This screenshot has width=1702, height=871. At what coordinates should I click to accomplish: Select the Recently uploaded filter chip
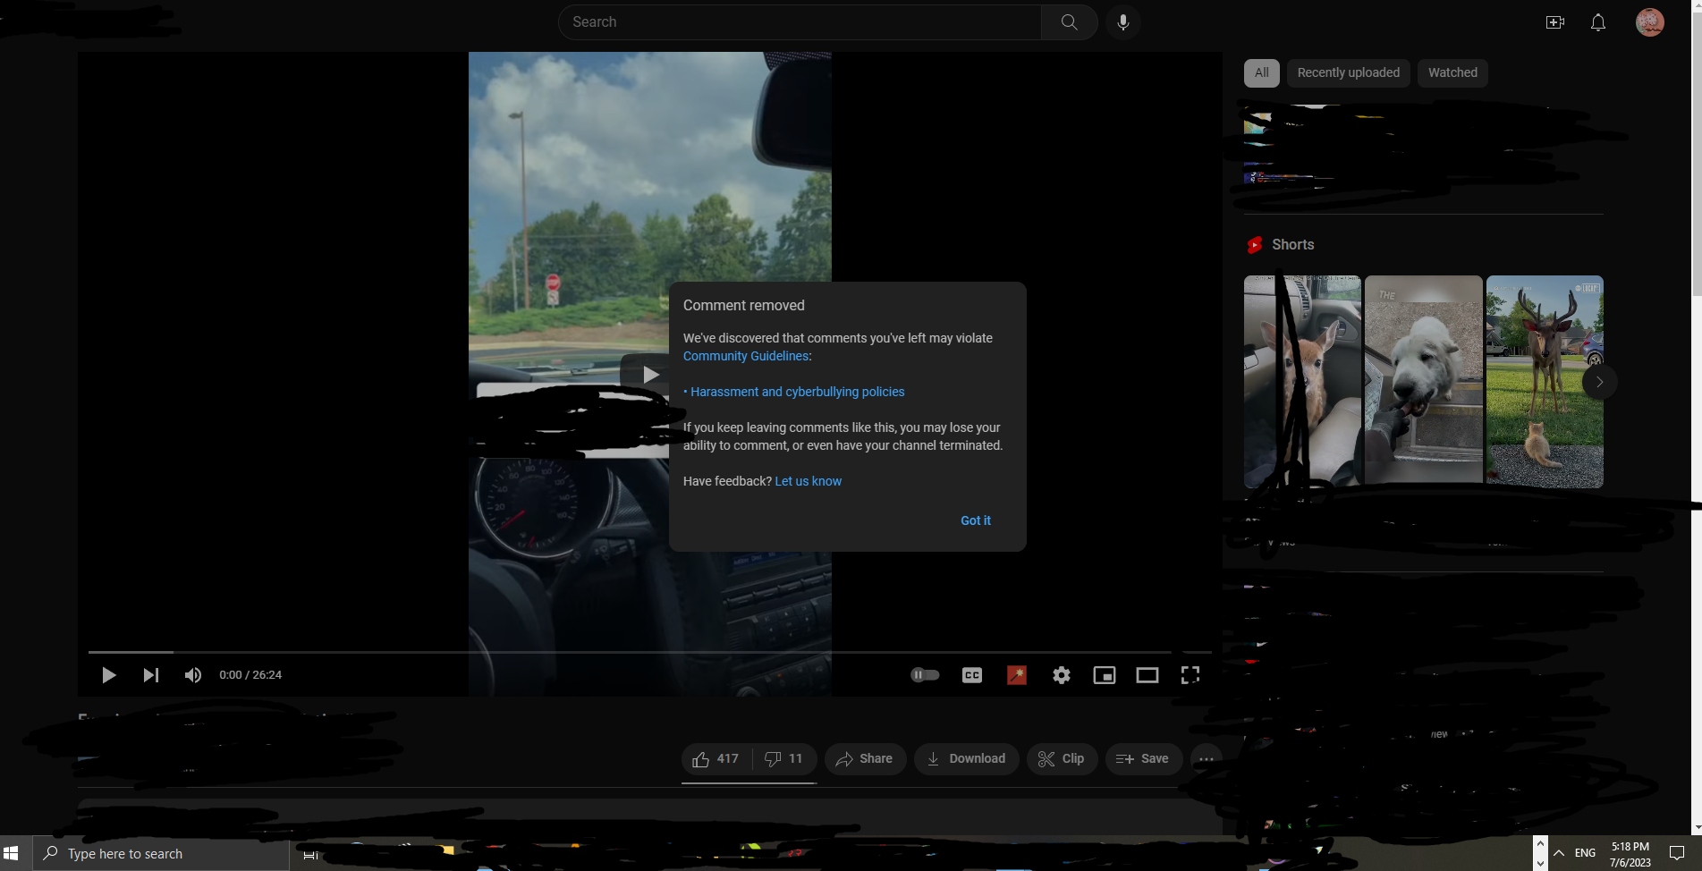click(1348, 73)
